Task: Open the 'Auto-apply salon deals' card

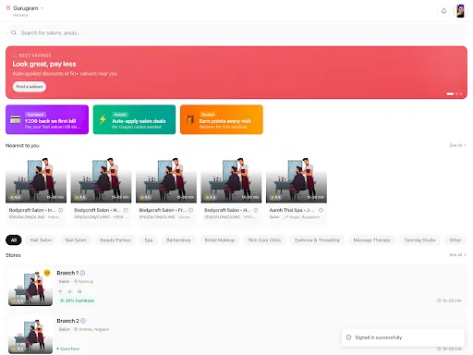Action: tap(134, 119)
